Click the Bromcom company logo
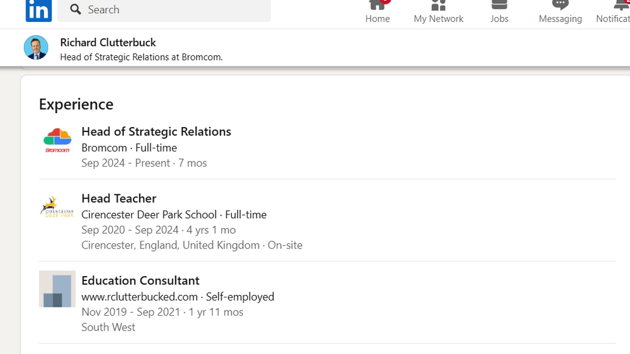Screen dimensions: 630x354 point(57,141)
